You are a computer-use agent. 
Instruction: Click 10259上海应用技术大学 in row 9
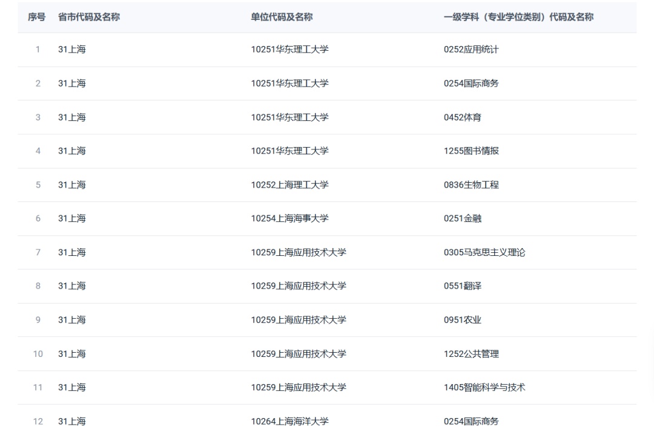pos(299,320)
